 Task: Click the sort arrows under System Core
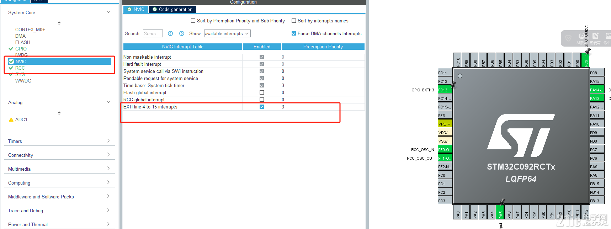tap(59, 23)
